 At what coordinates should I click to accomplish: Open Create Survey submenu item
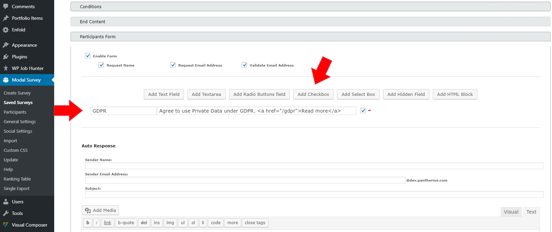17,93
